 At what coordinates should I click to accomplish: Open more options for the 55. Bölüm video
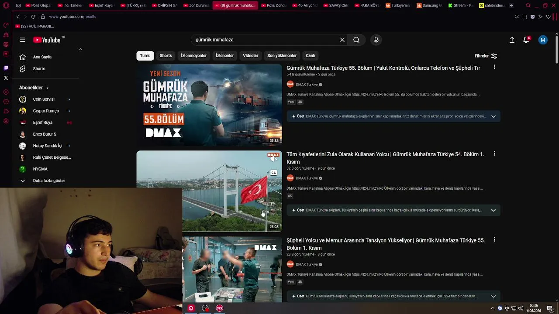click(494, 67)
